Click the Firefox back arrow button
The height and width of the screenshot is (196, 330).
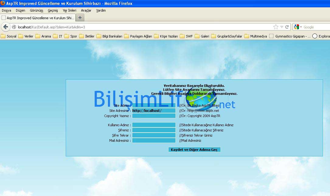pyautogui.click(x=6, y=27)
